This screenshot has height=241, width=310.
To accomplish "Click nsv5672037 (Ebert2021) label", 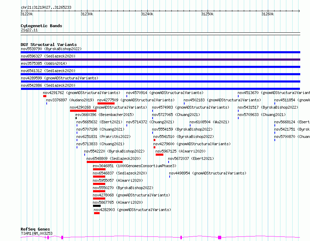I will pyautogui.click(x=191, y=158).
